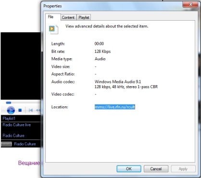Click the player seek slider handle
This screenshot has width=201, height=178.
(x=9, y=102)
